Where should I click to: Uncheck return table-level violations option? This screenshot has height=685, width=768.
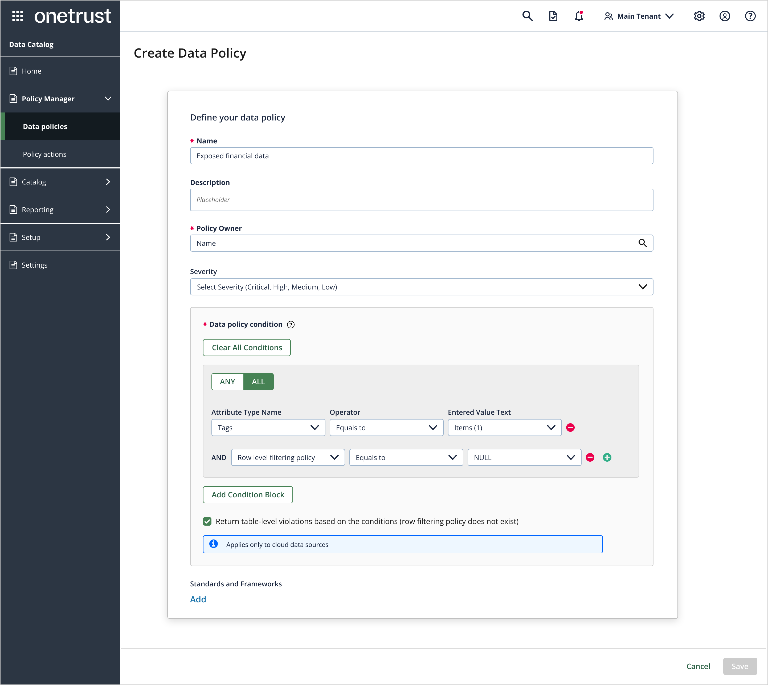[x=207, y=521]
